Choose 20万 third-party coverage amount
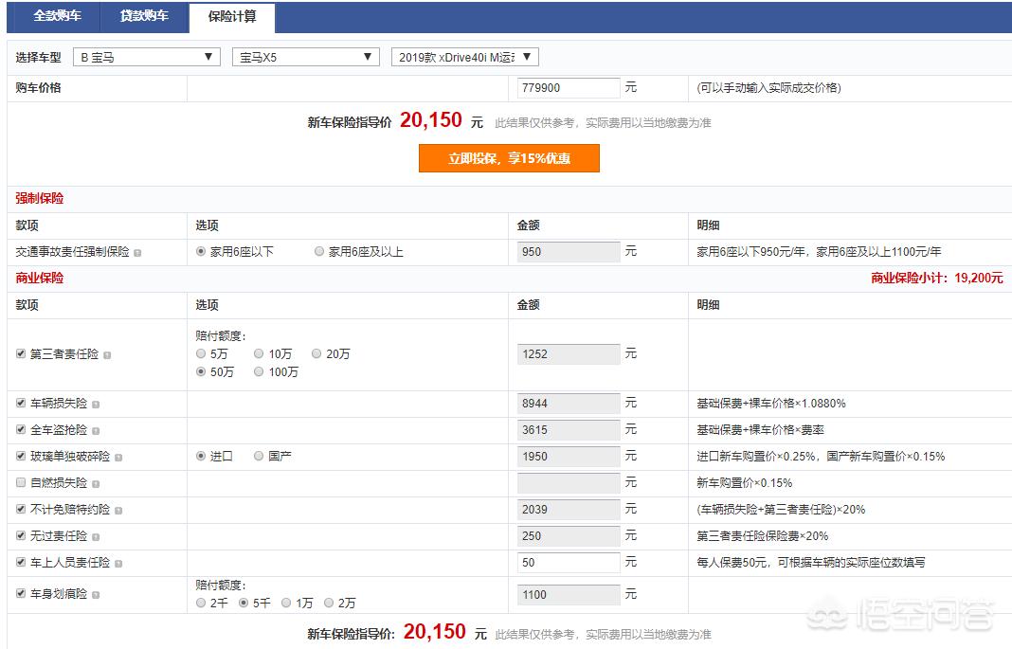1012x649 pixels. 316,353
